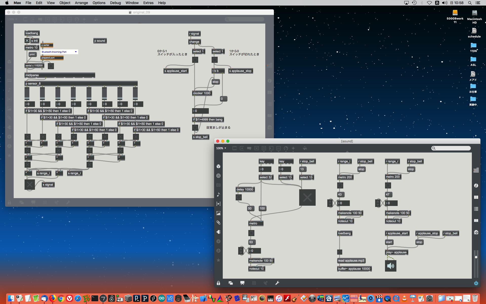Click the patcher lock icon in sound window
This screenshot has width=486, height=304.
[x=218, y=283]
